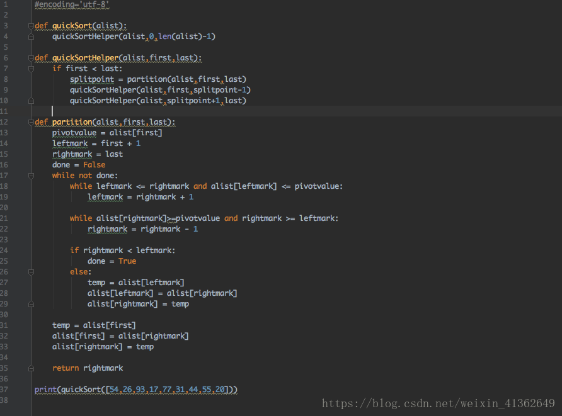
Task: Click the fold end marker on line 10
Action: [x=31, y=101]
